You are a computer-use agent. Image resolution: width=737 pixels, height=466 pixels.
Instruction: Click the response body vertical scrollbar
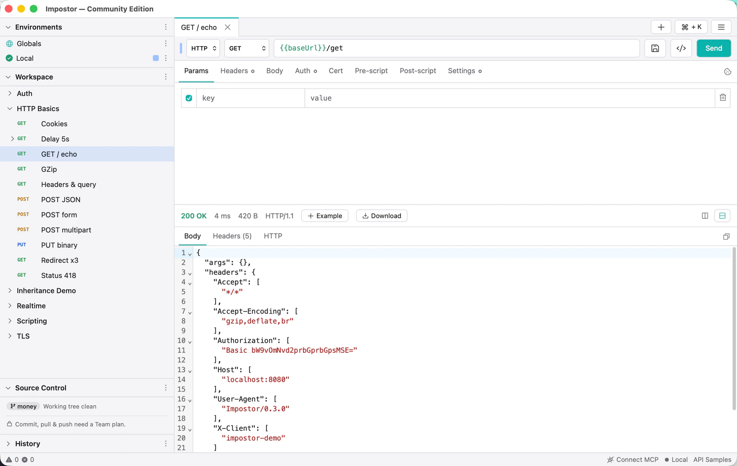[734, 329]
